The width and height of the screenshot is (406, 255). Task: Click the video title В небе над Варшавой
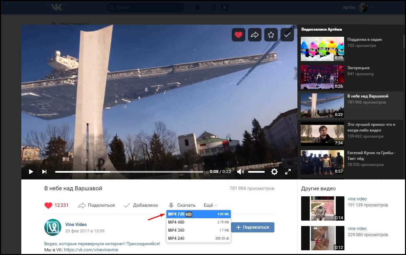click(73, 188)
